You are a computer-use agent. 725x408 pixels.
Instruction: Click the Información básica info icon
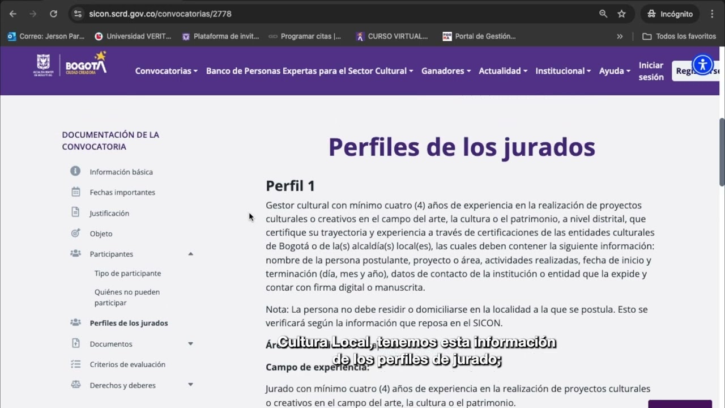click(75, 171)
